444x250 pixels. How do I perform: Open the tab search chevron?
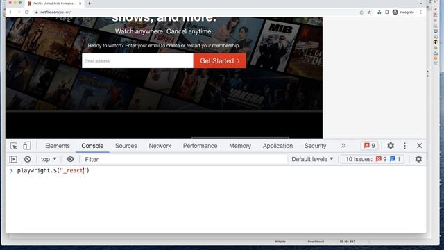[421, 3]
